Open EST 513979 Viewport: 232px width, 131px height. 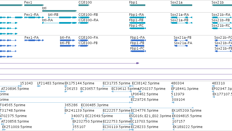coord(177,94)
